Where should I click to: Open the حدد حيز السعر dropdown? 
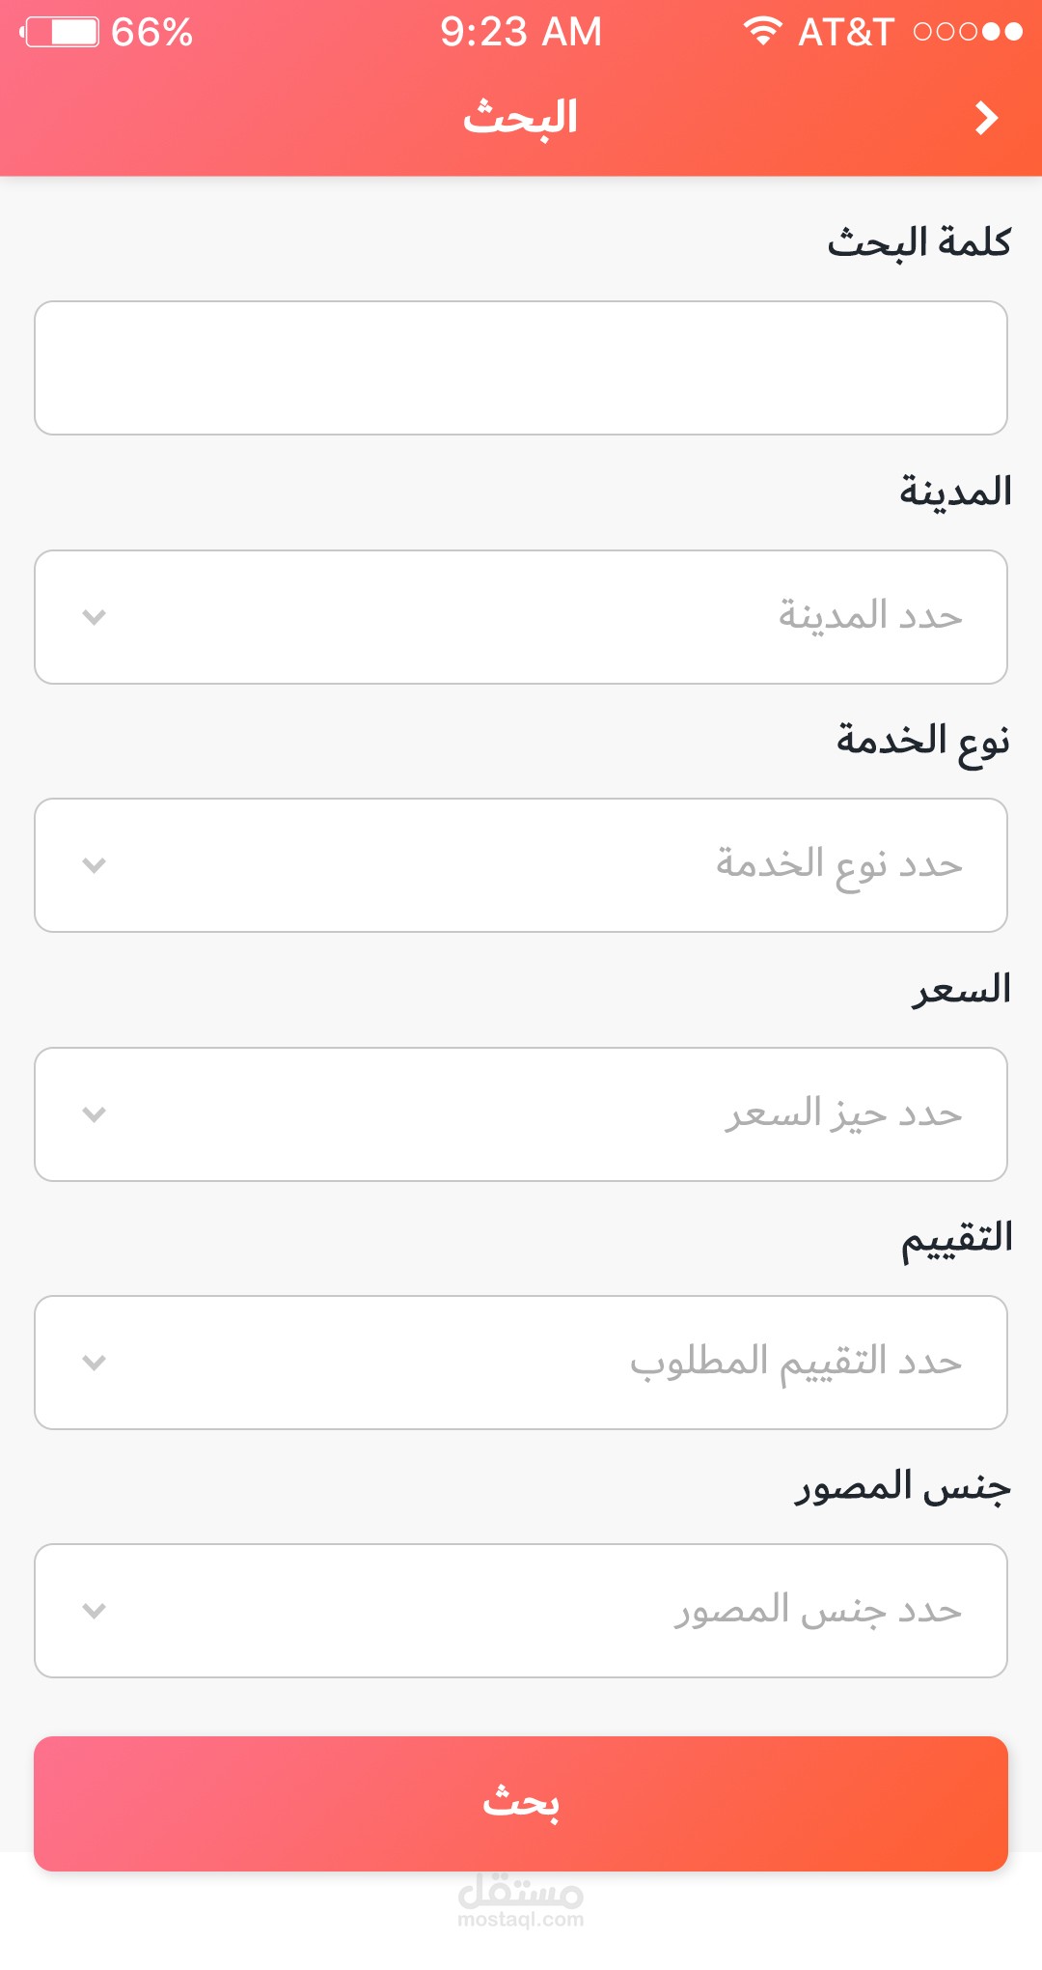[521, 1114]
